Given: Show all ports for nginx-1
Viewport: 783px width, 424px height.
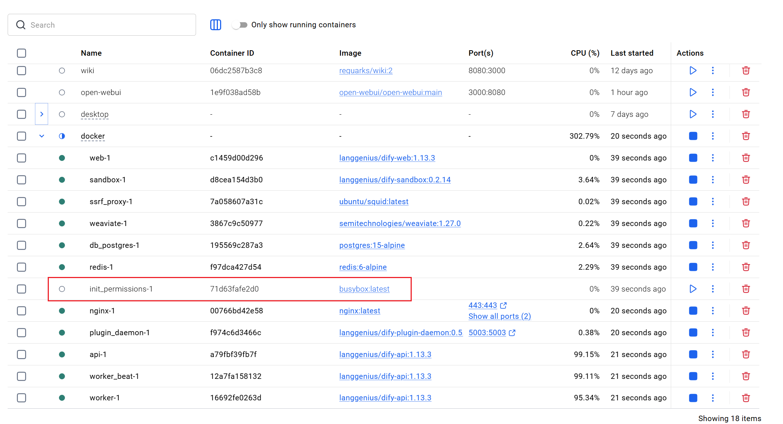Looking at the screenshot, I should (x=499, y=316).
